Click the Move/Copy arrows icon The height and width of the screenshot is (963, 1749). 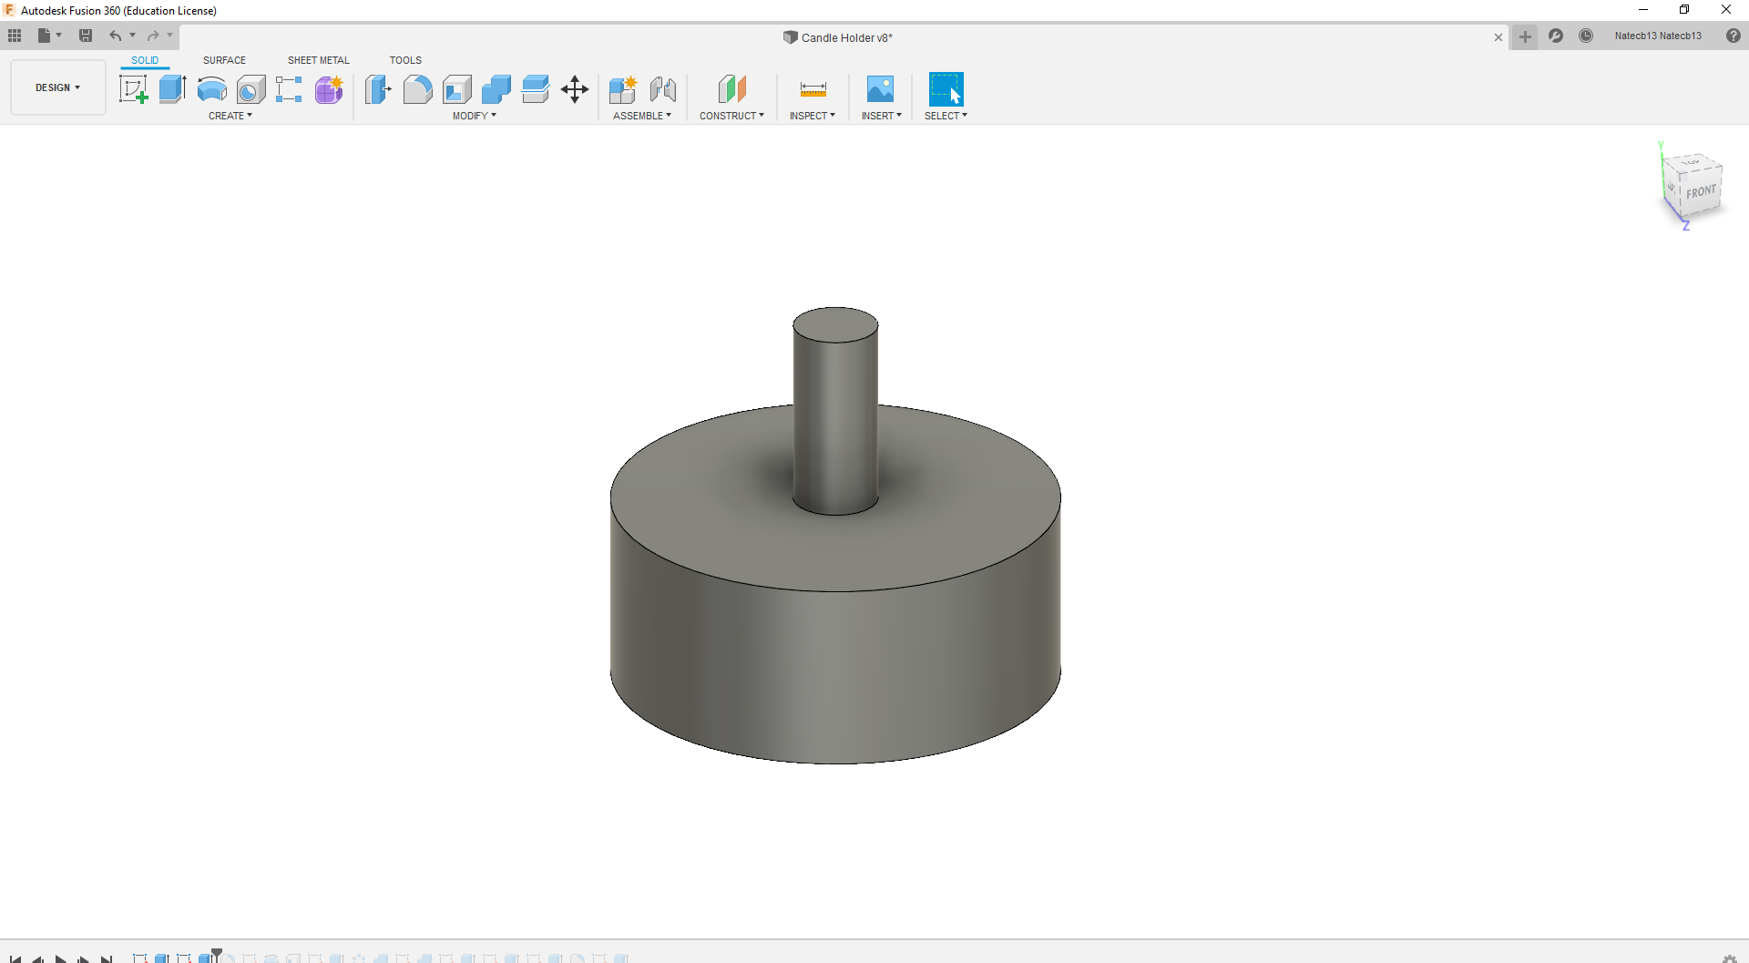point(575,89)
